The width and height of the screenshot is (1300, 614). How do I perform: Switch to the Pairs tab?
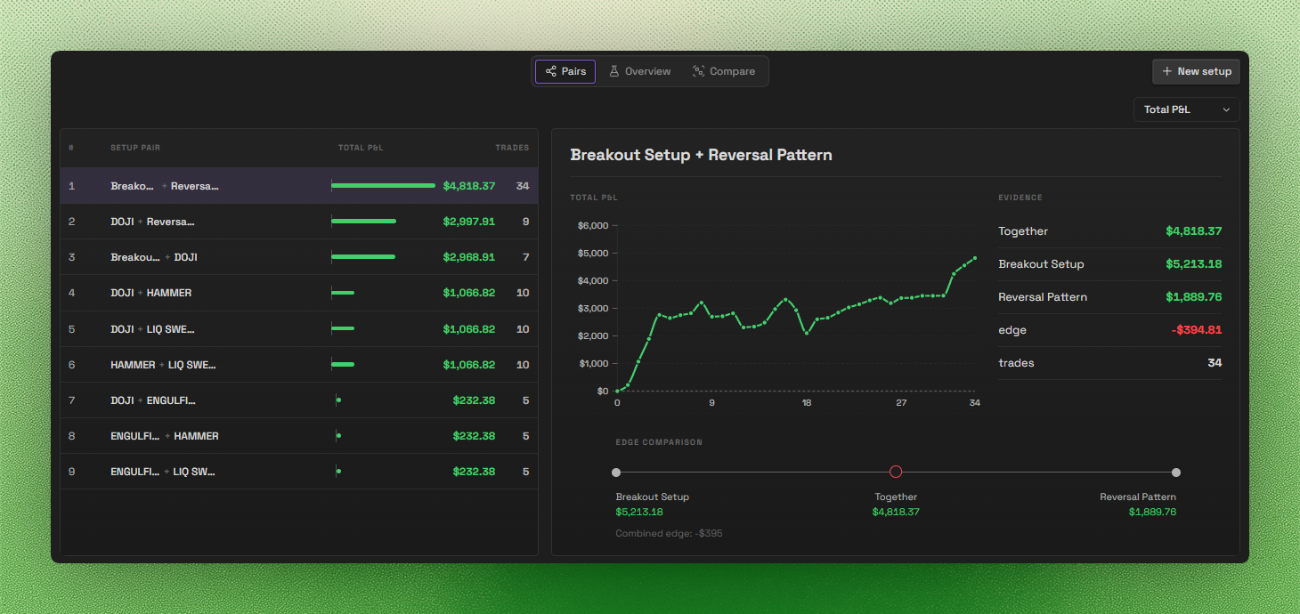pos(565,71)
